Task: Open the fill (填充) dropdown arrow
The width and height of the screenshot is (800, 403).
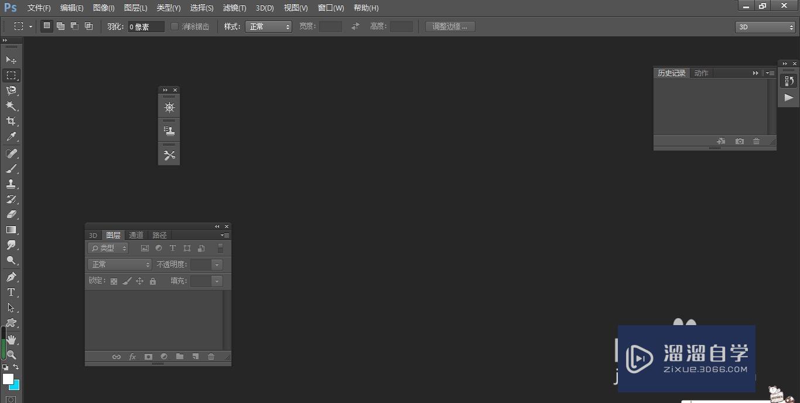Action: 217,281
